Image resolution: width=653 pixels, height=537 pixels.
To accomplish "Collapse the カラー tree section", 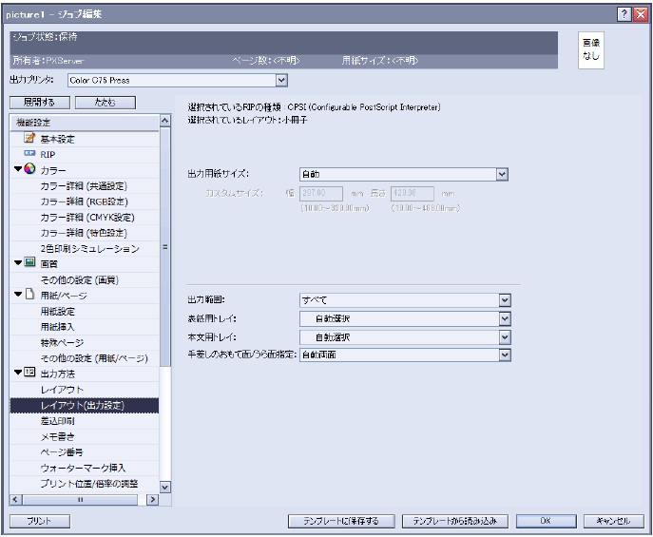I will point(16,170).
